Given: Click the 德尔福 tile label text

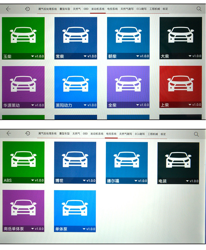Looking at the screenshot, I should click(x=113, y=181).
